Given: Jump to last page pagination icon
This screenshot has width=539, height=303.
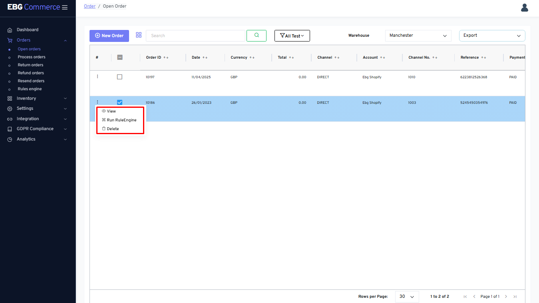Looking at the screenshot, I should tap(515, 297).
